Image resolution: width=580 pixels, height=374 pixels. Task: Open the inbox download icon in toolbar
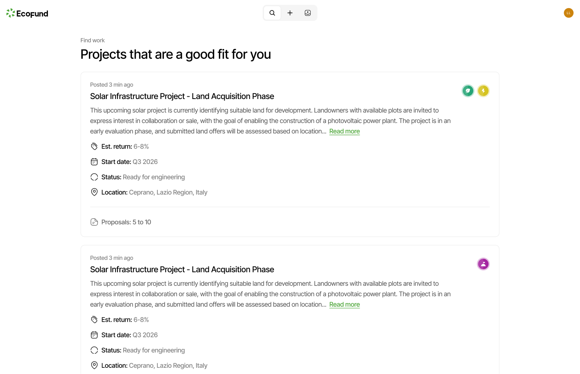pos(308,13)
